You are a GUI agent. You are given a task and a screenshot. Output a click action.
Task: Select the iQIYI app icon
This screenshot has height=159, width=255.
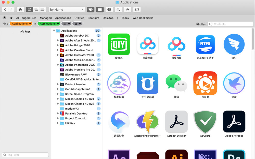tap(119, 44)
